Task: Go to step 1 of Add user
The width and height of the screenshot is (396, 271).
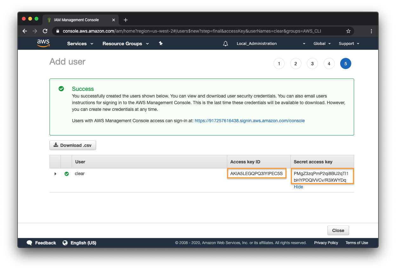Action: (x=279, y=64)
